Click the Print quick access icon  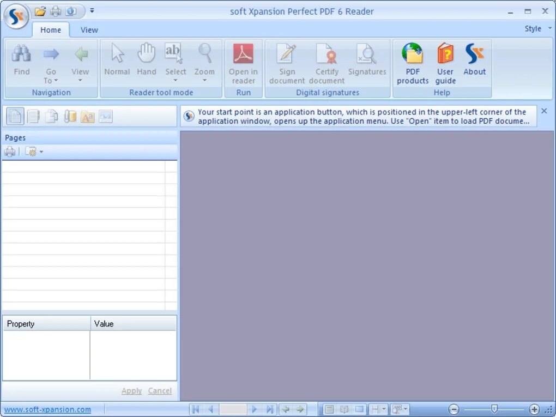tap(55, 11)
